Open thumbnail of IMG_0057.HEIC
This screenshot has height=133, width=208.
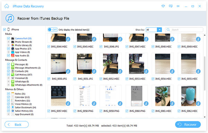click(58, 96)
